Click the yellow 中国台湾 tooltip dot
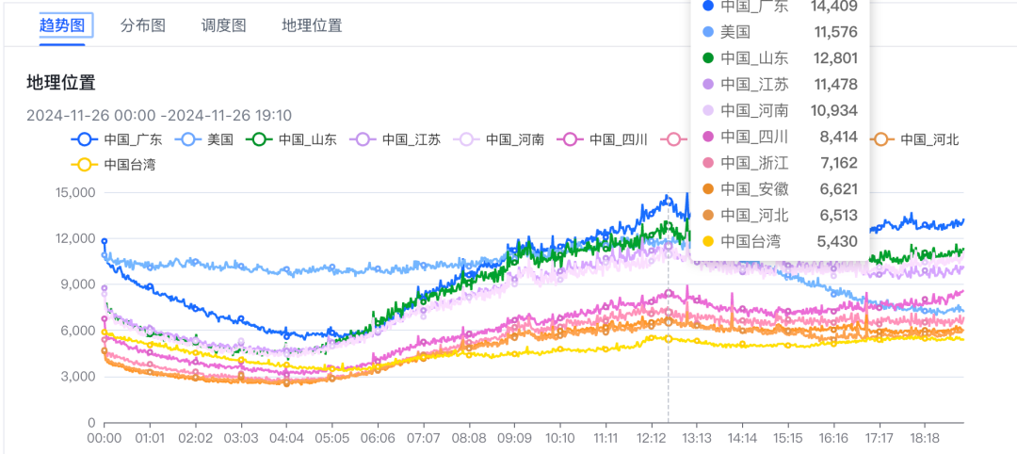The image size is (1017, 454). [707, 241]
